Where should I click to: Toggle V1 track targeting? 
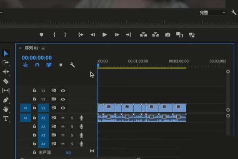click(43, 108)
